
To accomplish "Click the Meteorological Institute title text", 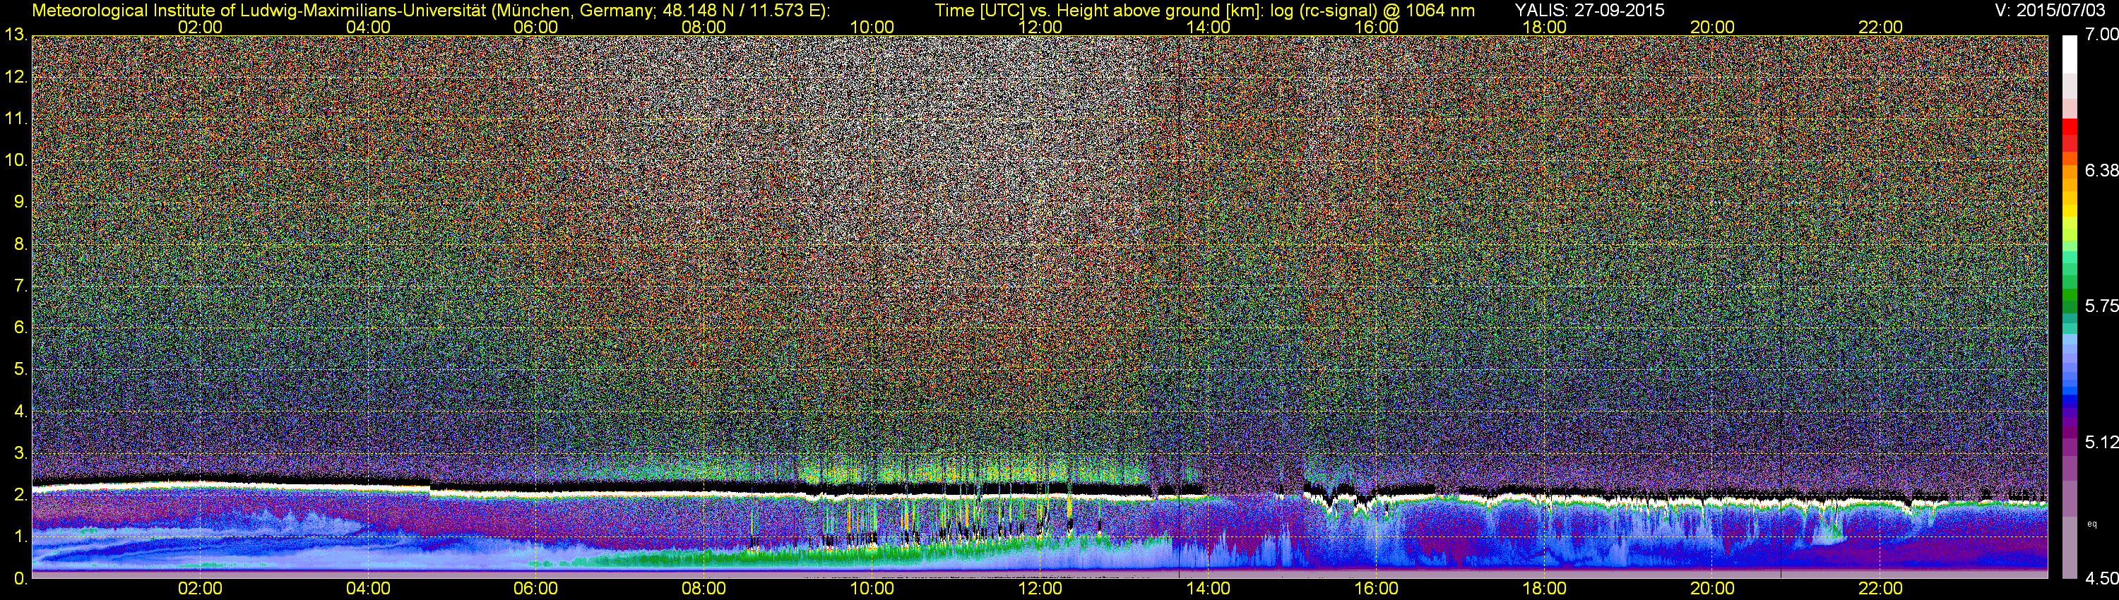I will tap(431, 10).
